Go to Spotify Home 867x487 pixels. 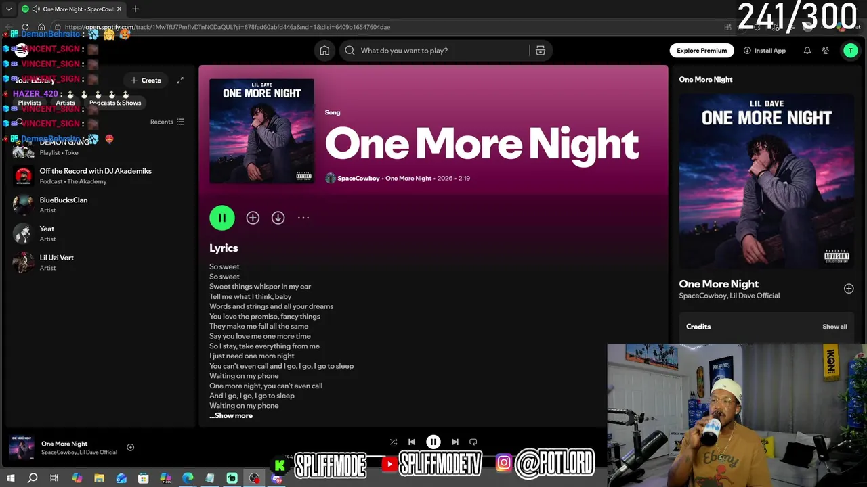pos(324,51)
